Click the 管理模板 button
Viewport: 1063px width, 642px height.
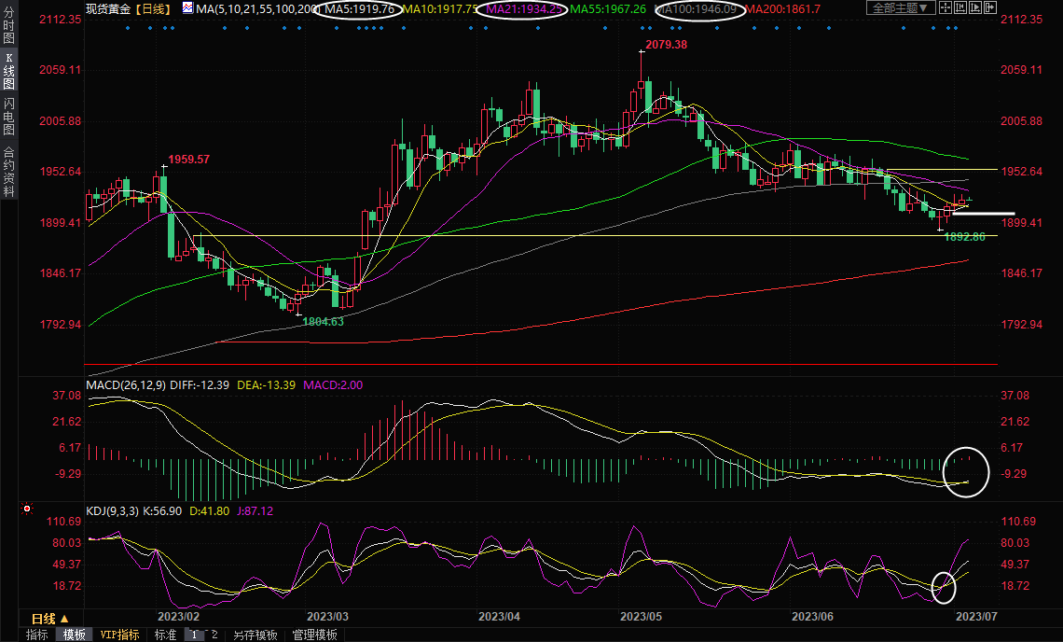click(315, 635)
